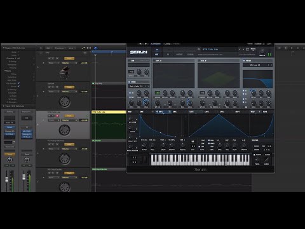Image resolution: width=305 pixels, height=229 pixels.
Task: Open the filter type selector dropdown
Action: point(257,65)
